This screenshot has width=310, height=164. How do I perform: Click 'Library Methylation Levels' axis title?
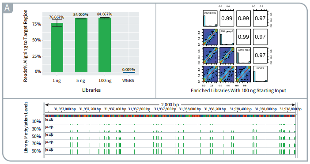click(26, 127)
